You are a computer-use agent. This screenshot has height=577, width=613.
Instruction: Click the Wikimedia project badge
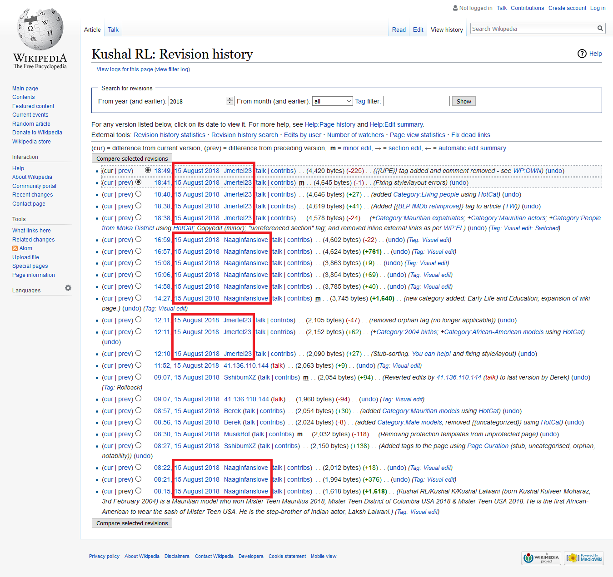click(x=541, y=558)
